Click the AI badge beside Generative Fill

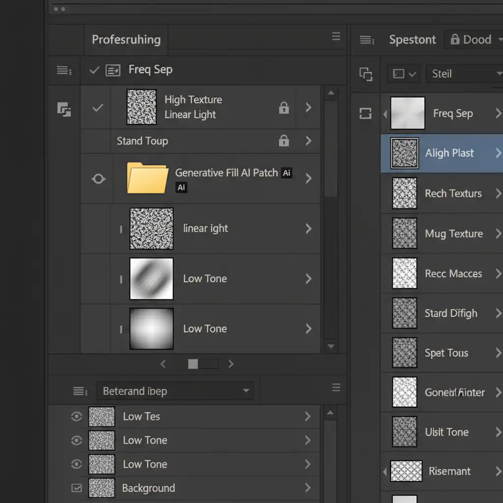[287, 173]
